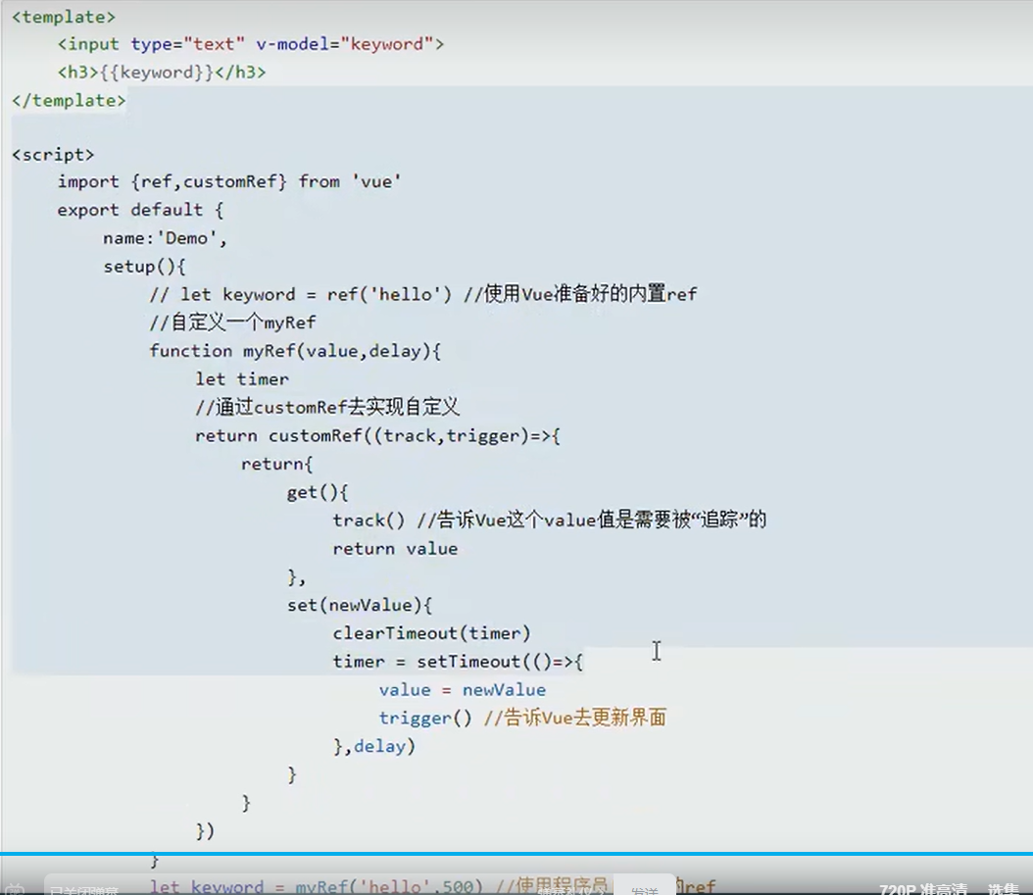This screenshot has height=895, width=1033.
Task: Click the value = newValue line
Action: point(463,690)
